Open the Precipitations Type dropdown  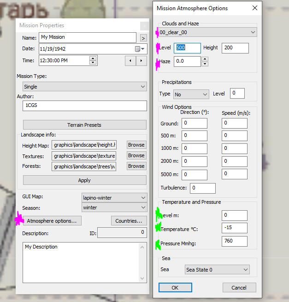[191, 94]
